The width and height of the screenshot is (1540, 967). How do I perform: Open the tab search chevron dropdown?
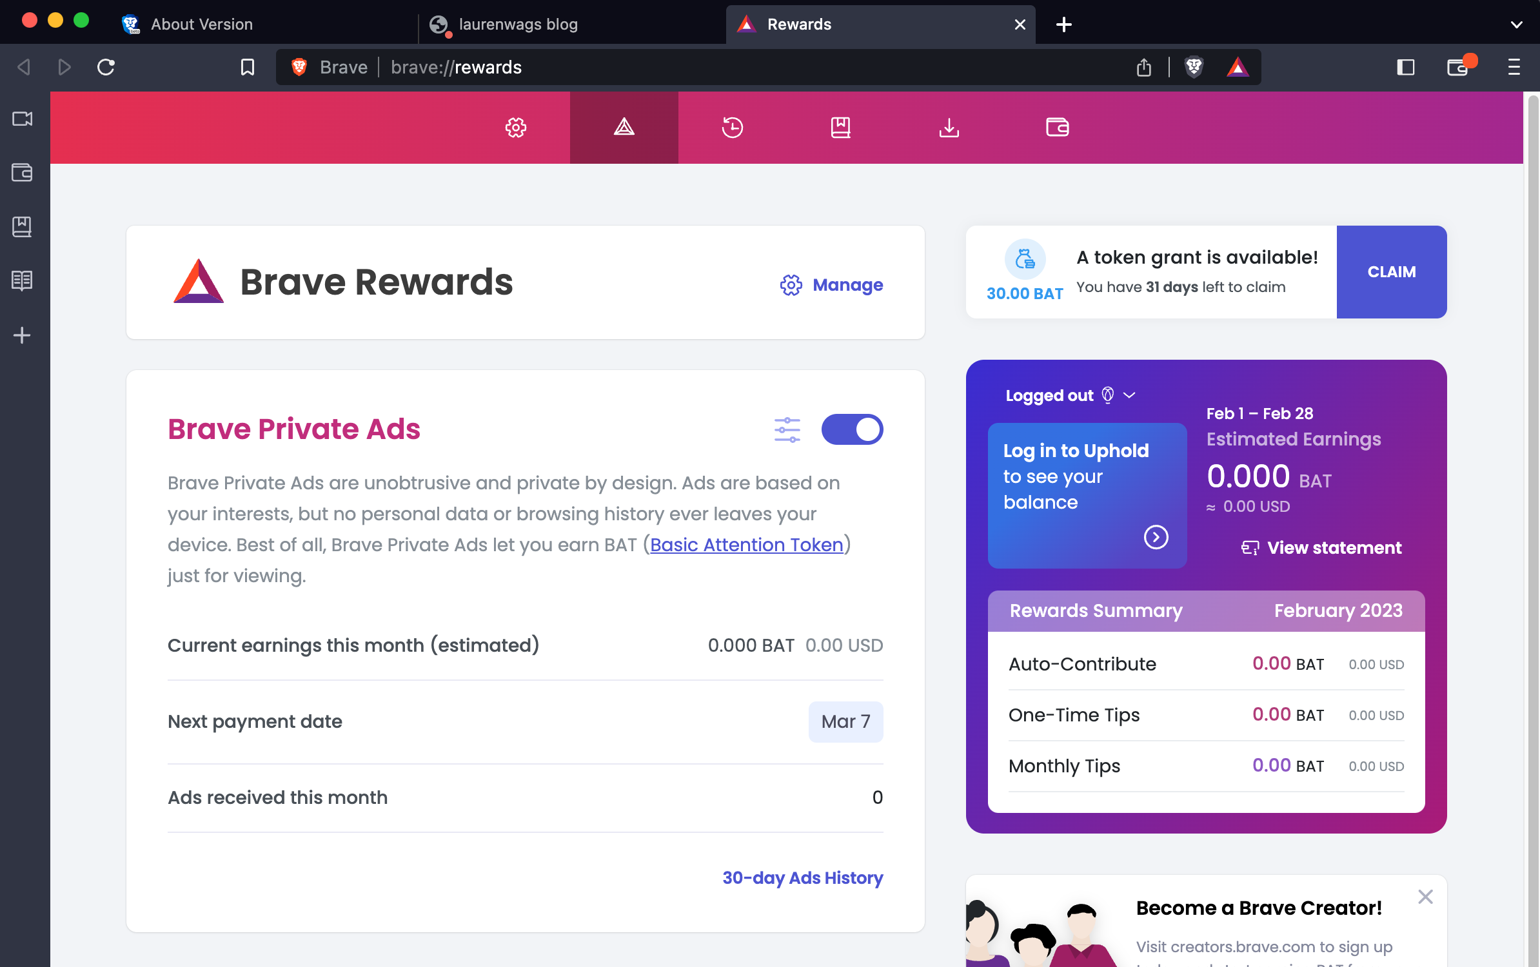pos(1516,24)
